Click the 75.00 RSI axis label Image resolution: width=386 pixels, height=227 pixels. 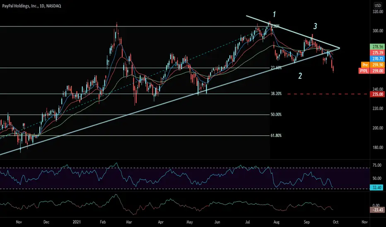tap(377, 166)
